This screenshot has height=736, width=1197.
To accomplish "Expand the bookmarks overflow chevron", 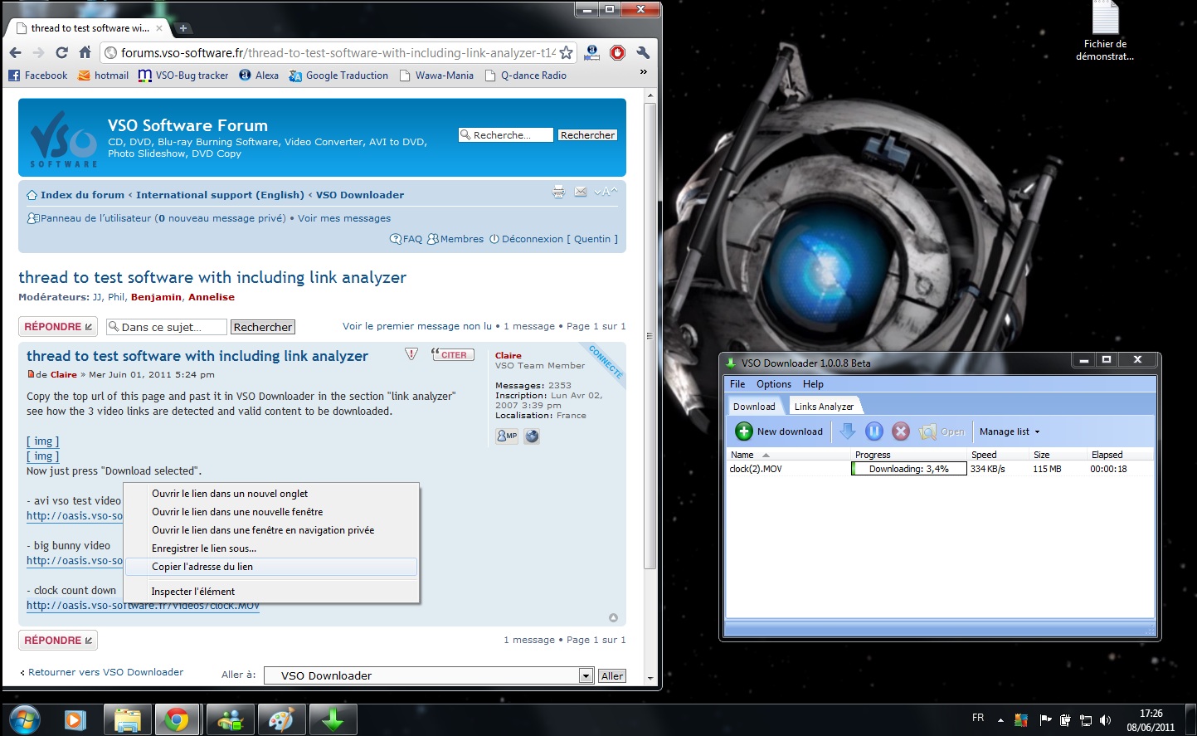I will [643, 73].
